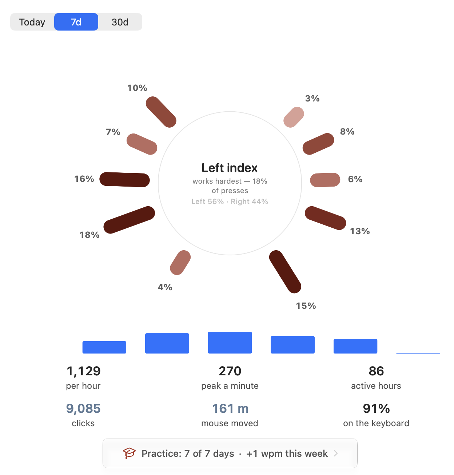Select the 7d time range tab
Viewport: 454px width, 475px height.
click(x=76, y=22)
